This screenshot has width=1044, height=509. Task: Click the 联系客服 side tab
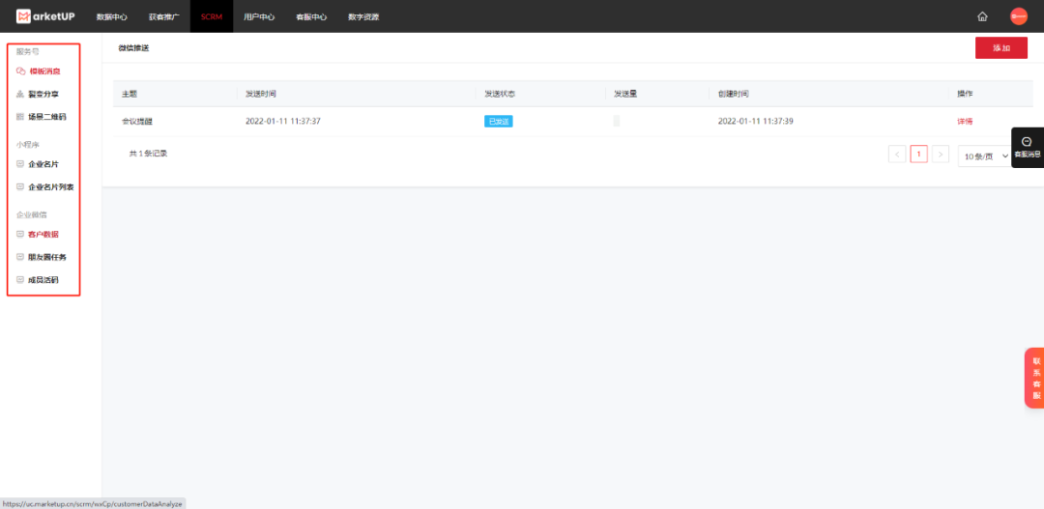pyautogui.click(x=1034, y=378)
